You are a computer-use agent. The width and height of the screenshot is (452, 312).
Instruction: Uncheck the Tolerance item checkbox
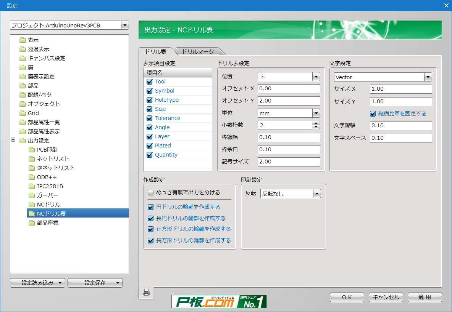150,118
